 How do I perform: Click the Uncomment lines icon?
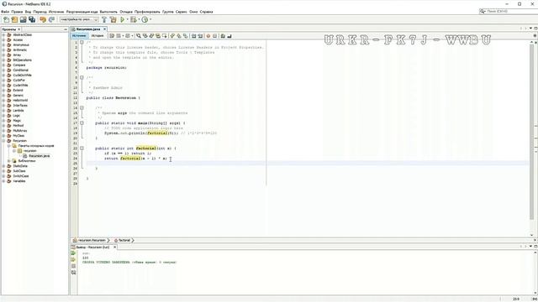(229, 35)
